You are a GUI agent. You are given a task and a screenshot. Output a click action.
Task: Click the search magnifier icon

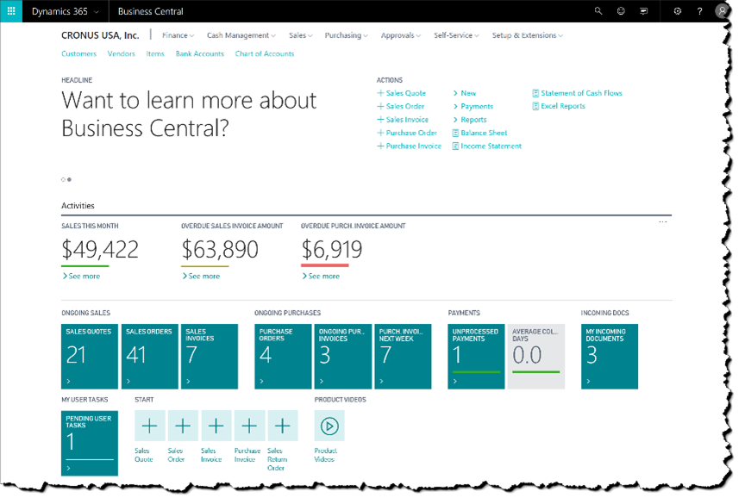coord(598,11)
